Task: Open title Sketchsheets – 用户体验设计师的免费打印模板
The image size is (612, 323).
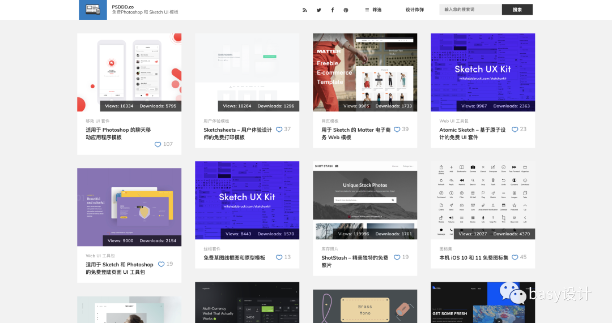Action: tap(237, 133)
